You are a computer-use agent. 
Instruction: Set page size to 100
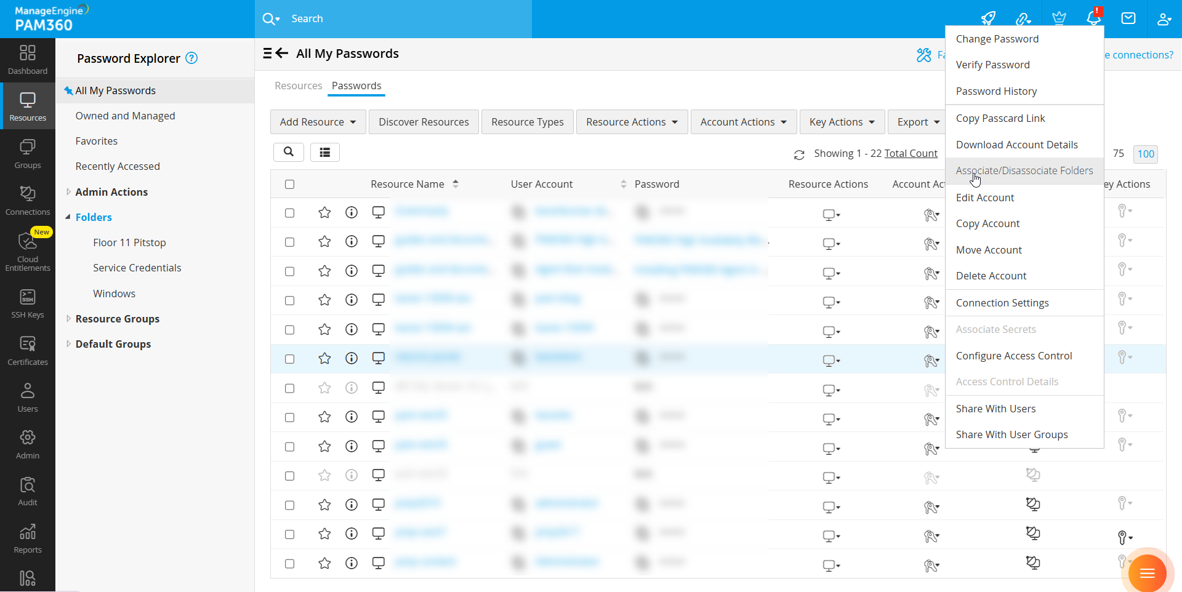(1146, 154)
